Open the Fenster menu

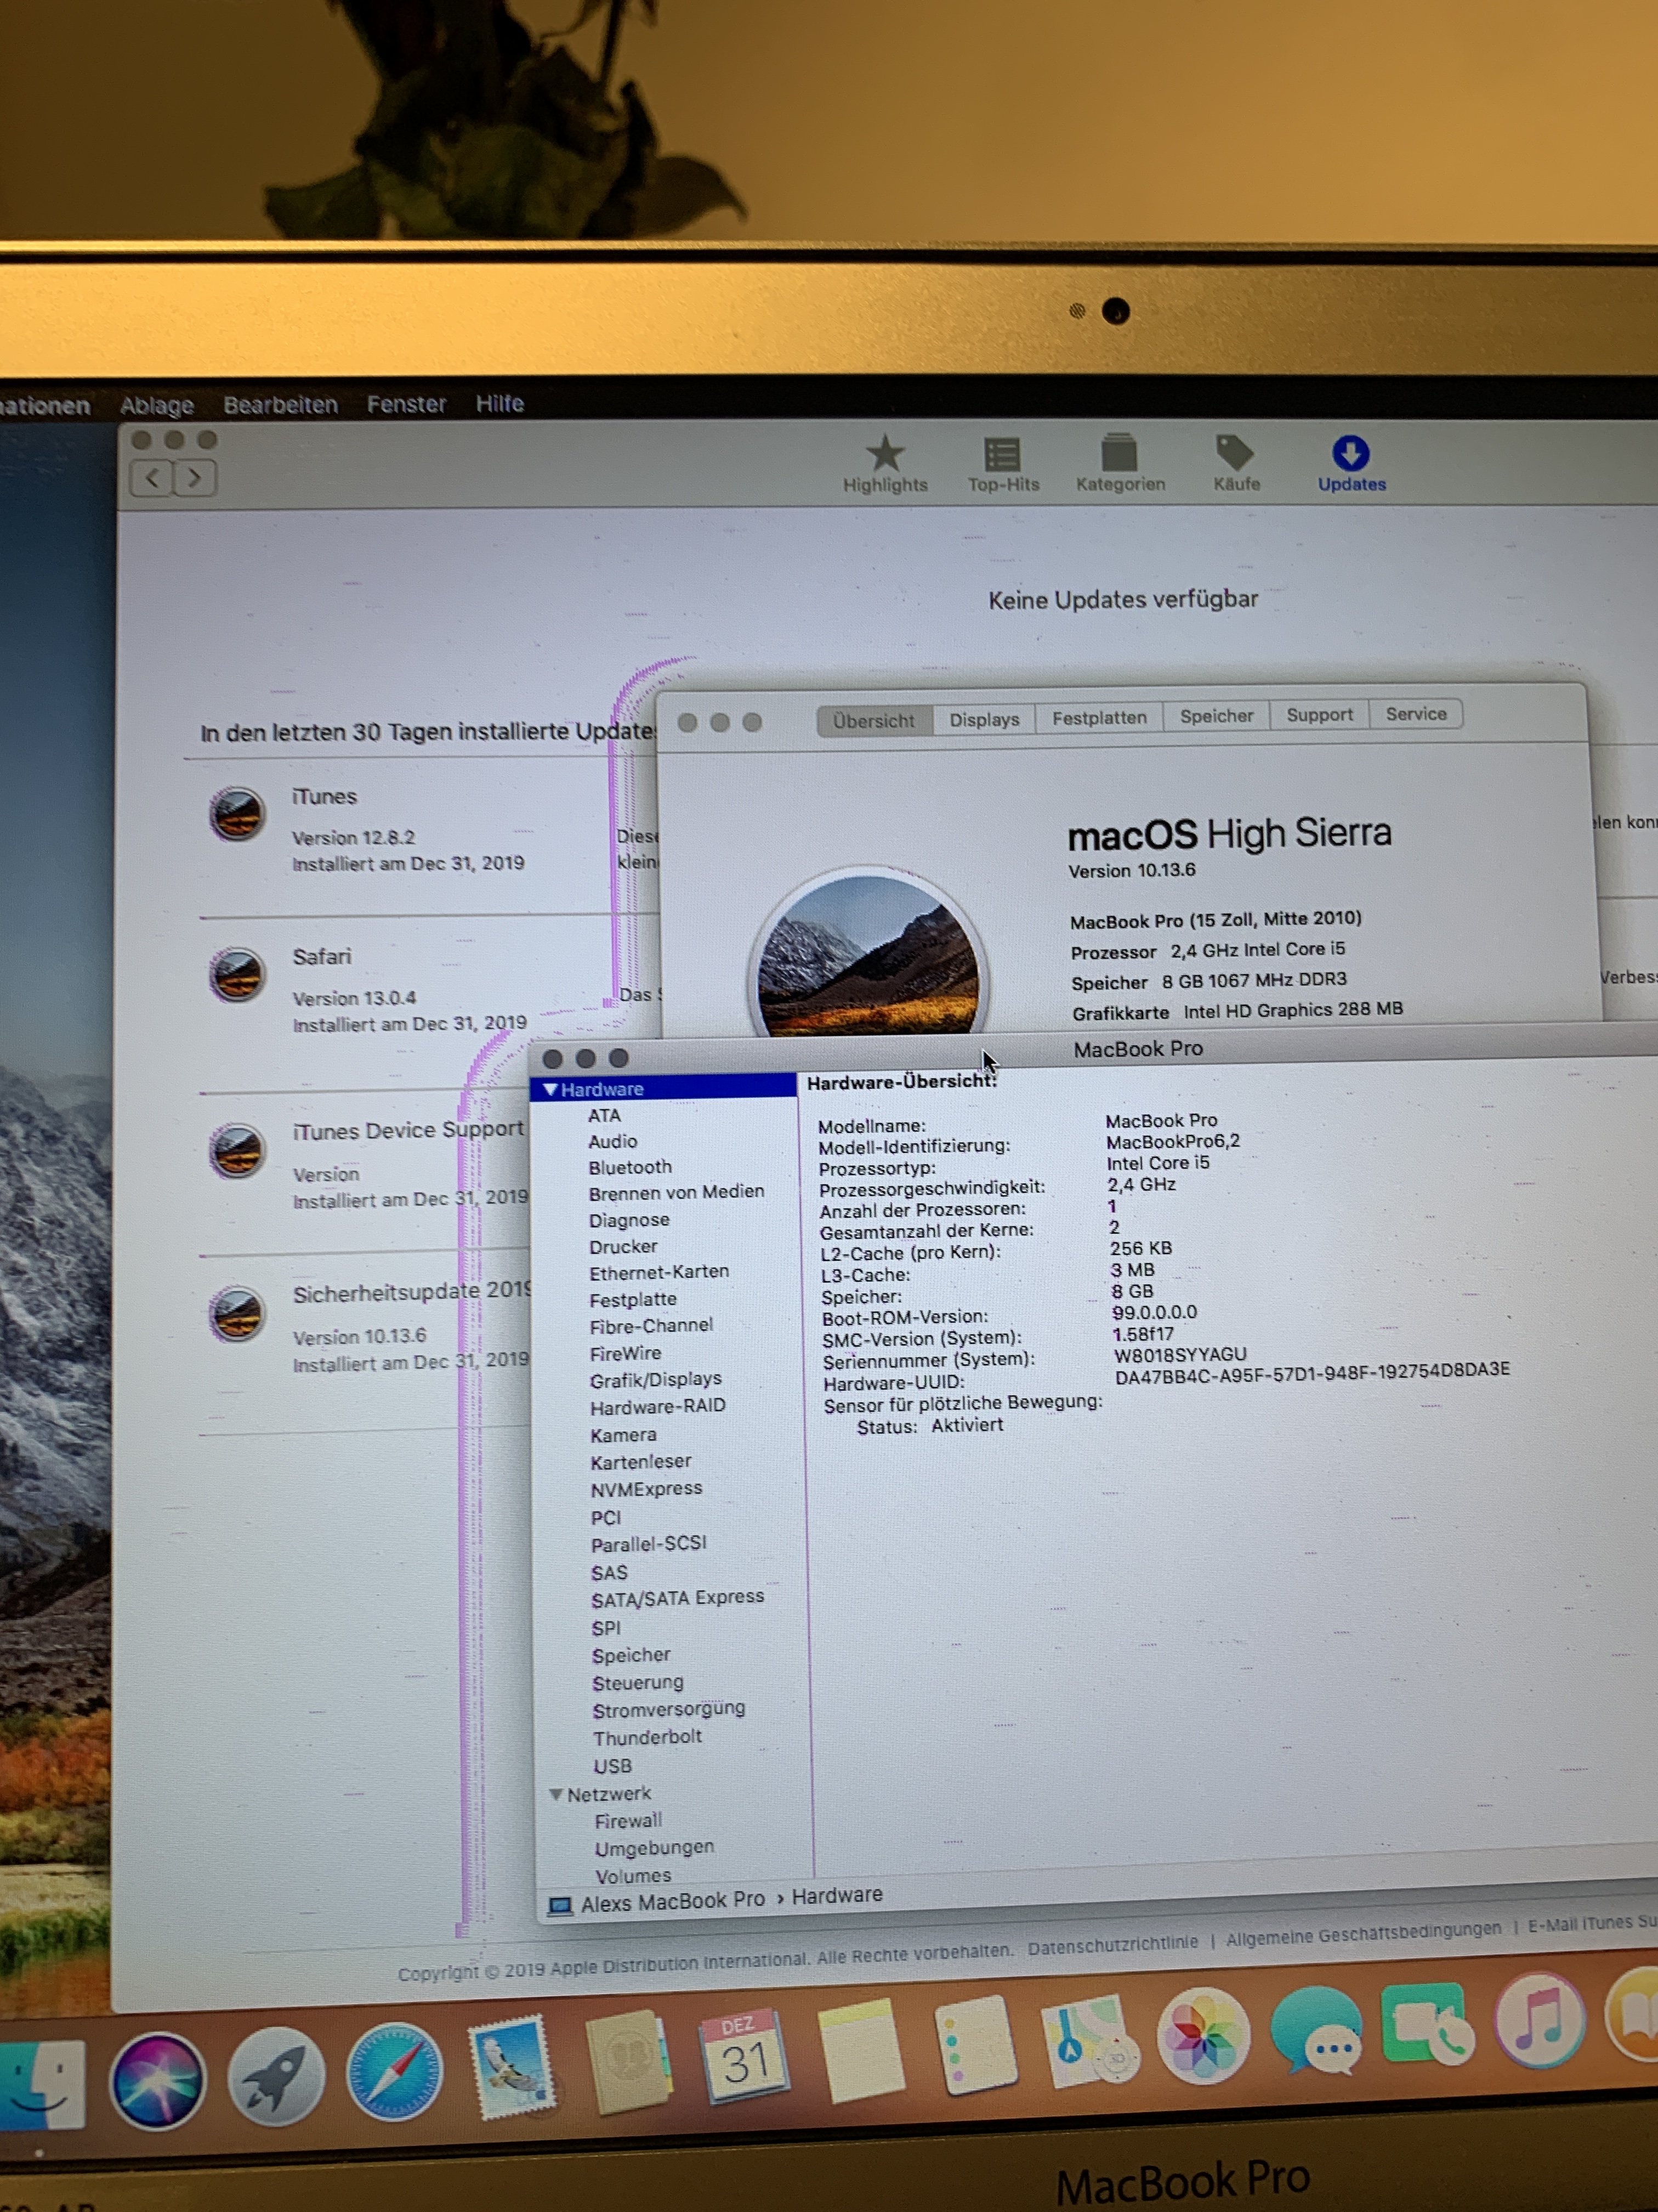coord(406,404)
